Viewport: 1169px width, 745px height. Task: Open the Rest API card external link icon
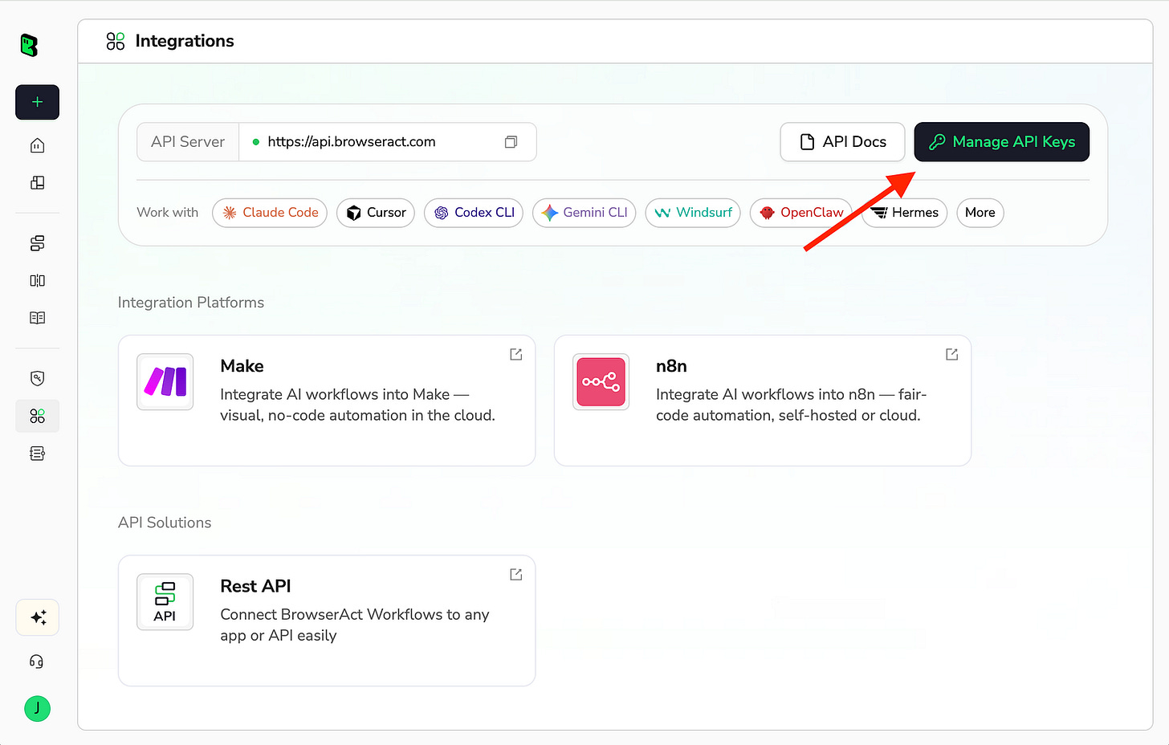click(516, 574)
